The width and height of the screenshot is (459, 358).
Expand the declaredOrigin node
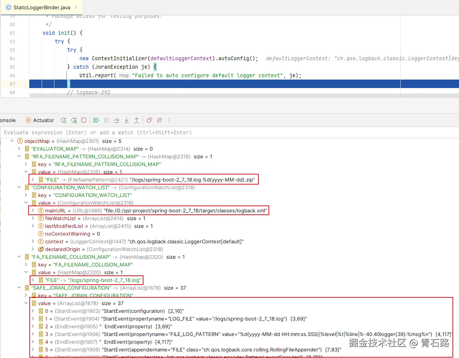tap(33, 249)
